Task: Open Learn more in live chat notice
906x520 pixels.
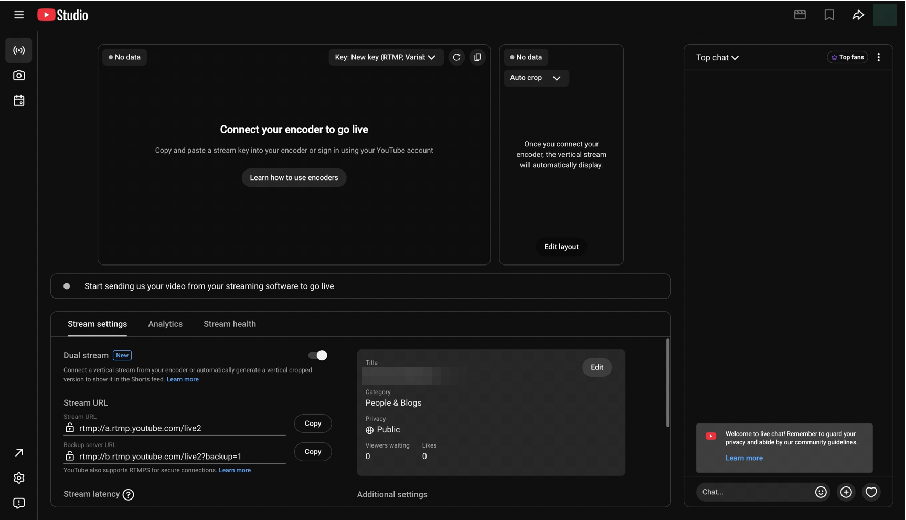Action: 744,458
